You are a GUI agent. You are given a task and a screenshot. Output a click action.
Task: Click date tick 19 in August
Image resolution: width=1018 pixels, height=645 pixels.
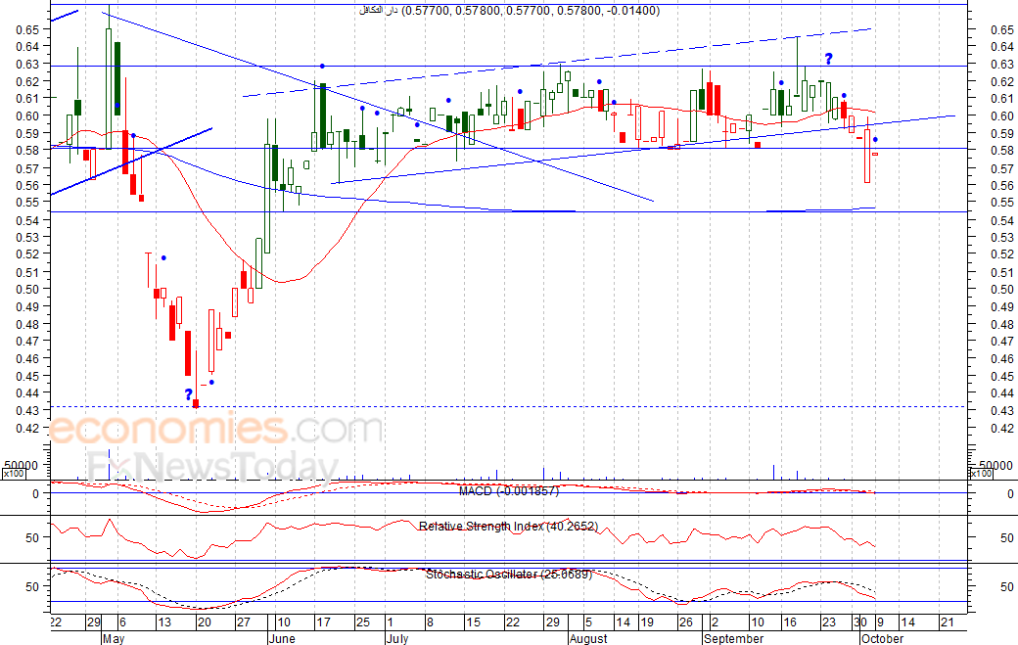pyautogui.click(x=647, y=622)
